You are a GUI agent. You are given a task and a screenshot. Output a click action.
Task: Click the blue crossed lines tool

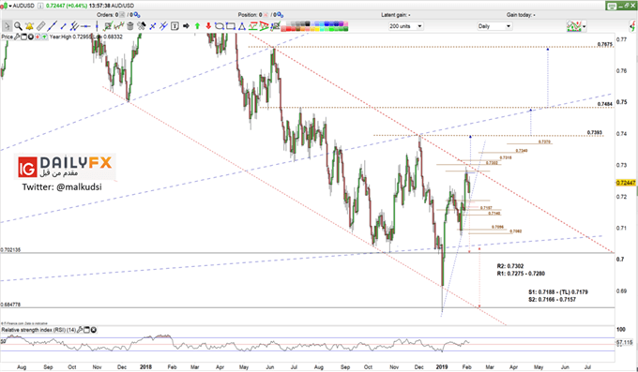(153, 26)
